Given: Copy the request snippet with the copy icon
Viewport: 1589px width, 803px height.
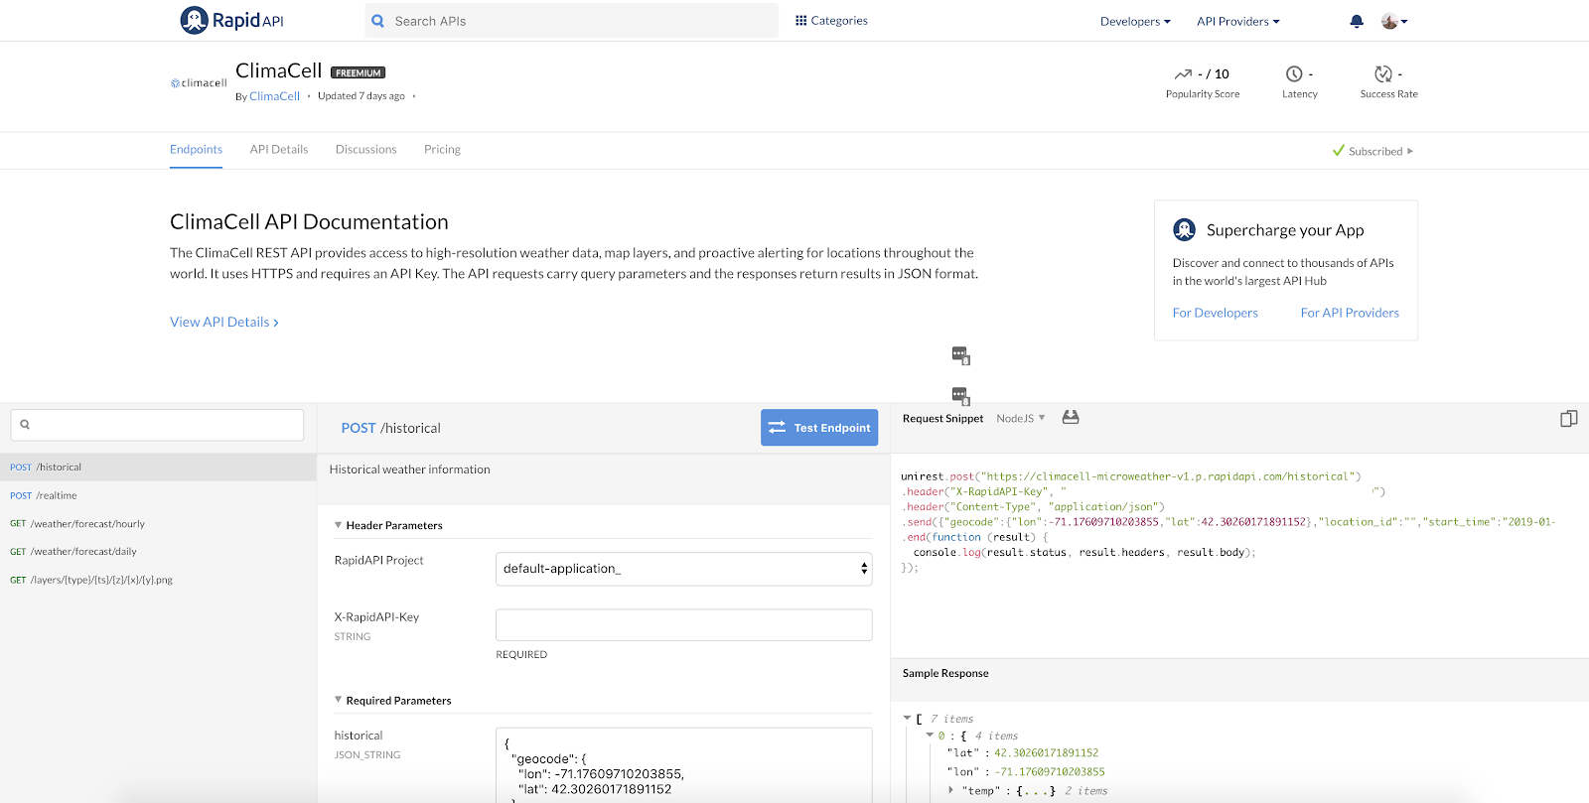Looking at the screenshot, I should [x=1569, y=419].
